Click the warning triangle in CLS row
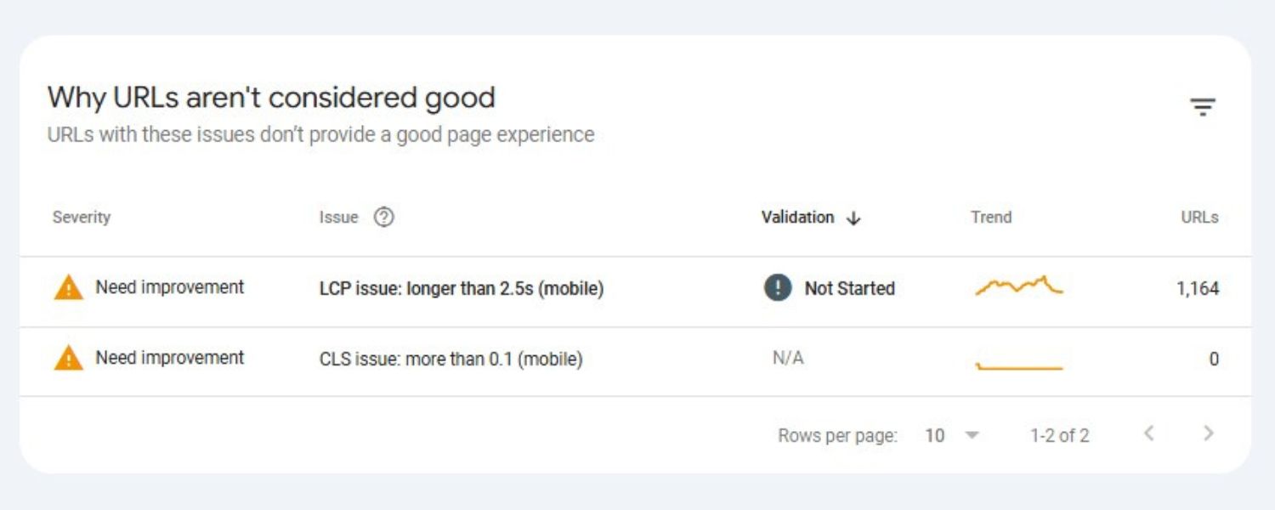Screen dimensions: 1275x510 pyautogui.click(x=68, y=359)
